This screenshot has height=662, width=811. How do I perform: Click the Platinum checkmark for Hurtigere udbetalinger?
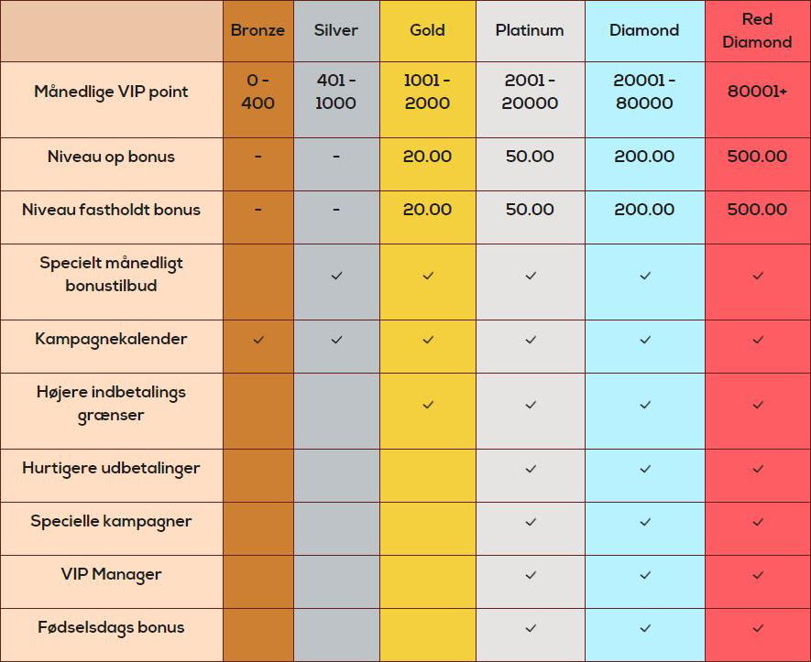(x=531, y=469)
